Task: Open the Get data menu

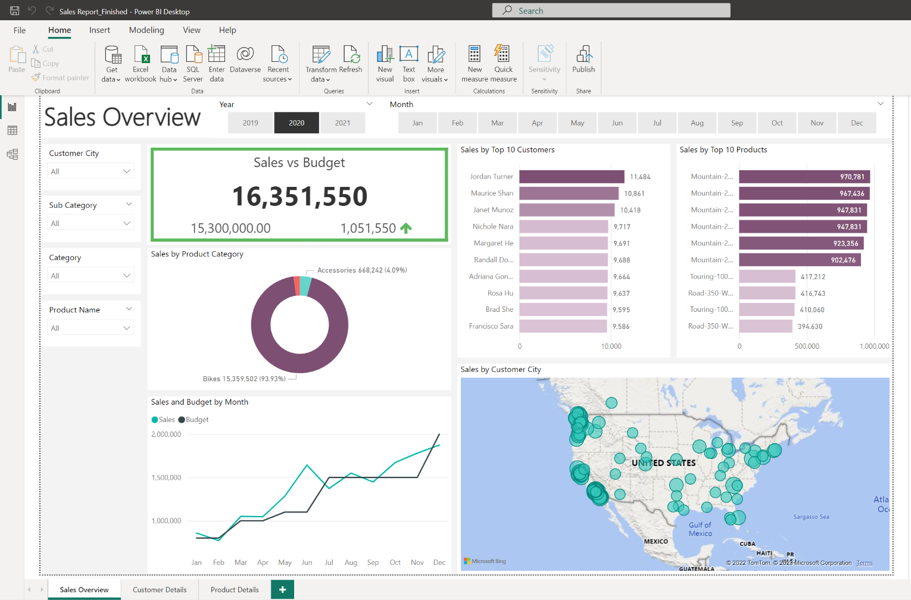Action: [x=111, y=62]
